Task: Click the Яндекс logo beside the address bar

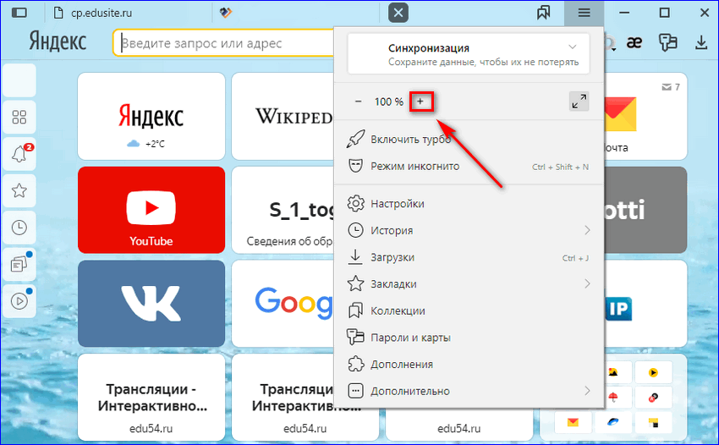Action: (58, 41)
